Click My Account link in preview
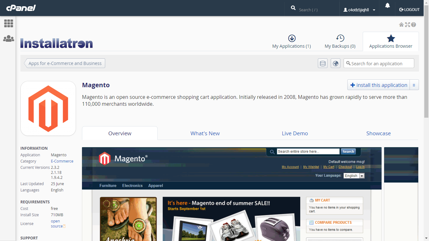Viewport: 429px width, 241px height. [x=290, y=167]
